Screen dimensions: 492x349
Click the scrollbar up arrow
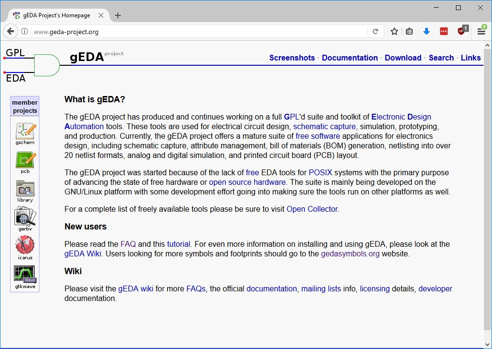tap(487, 46)
